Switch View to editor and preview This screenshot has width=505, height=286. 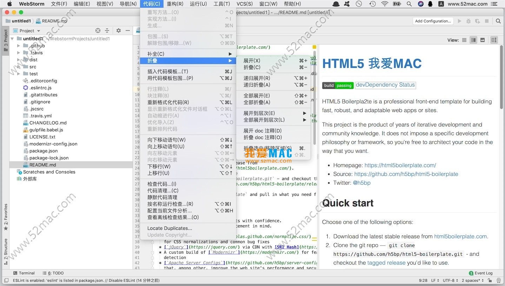[473, 40]
